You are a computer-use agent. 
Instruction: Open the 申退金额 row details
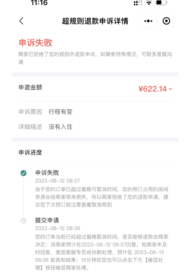[95, 89]
